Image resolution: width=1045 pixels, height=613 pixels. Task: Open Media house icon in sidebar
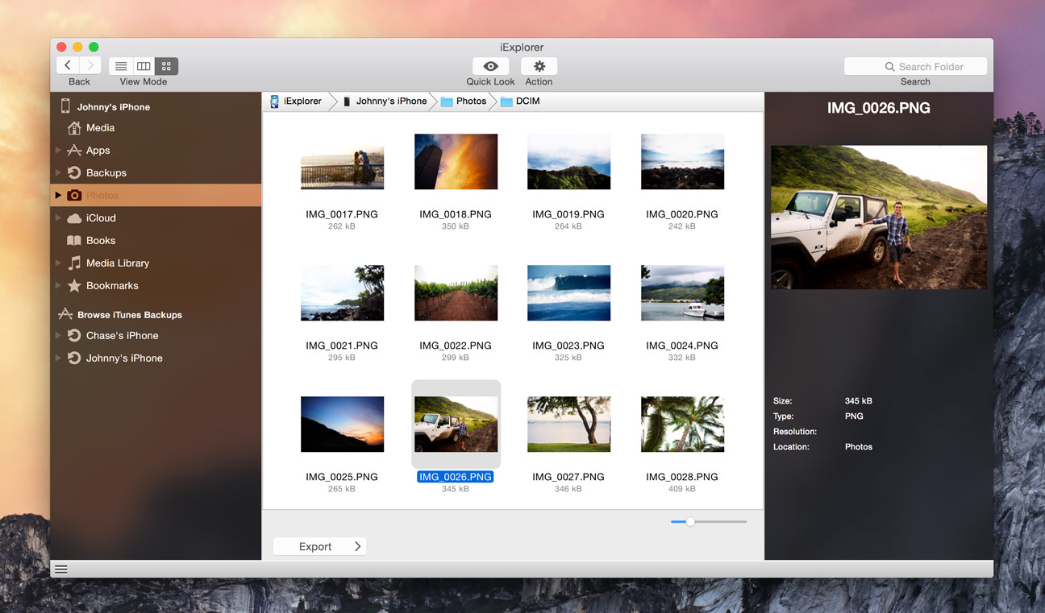74,128
